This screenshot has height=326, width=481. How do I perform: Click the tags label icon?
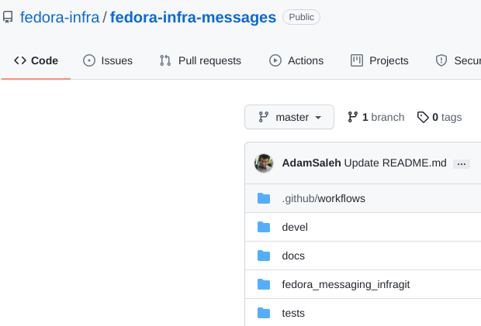[x=423, y=117]
